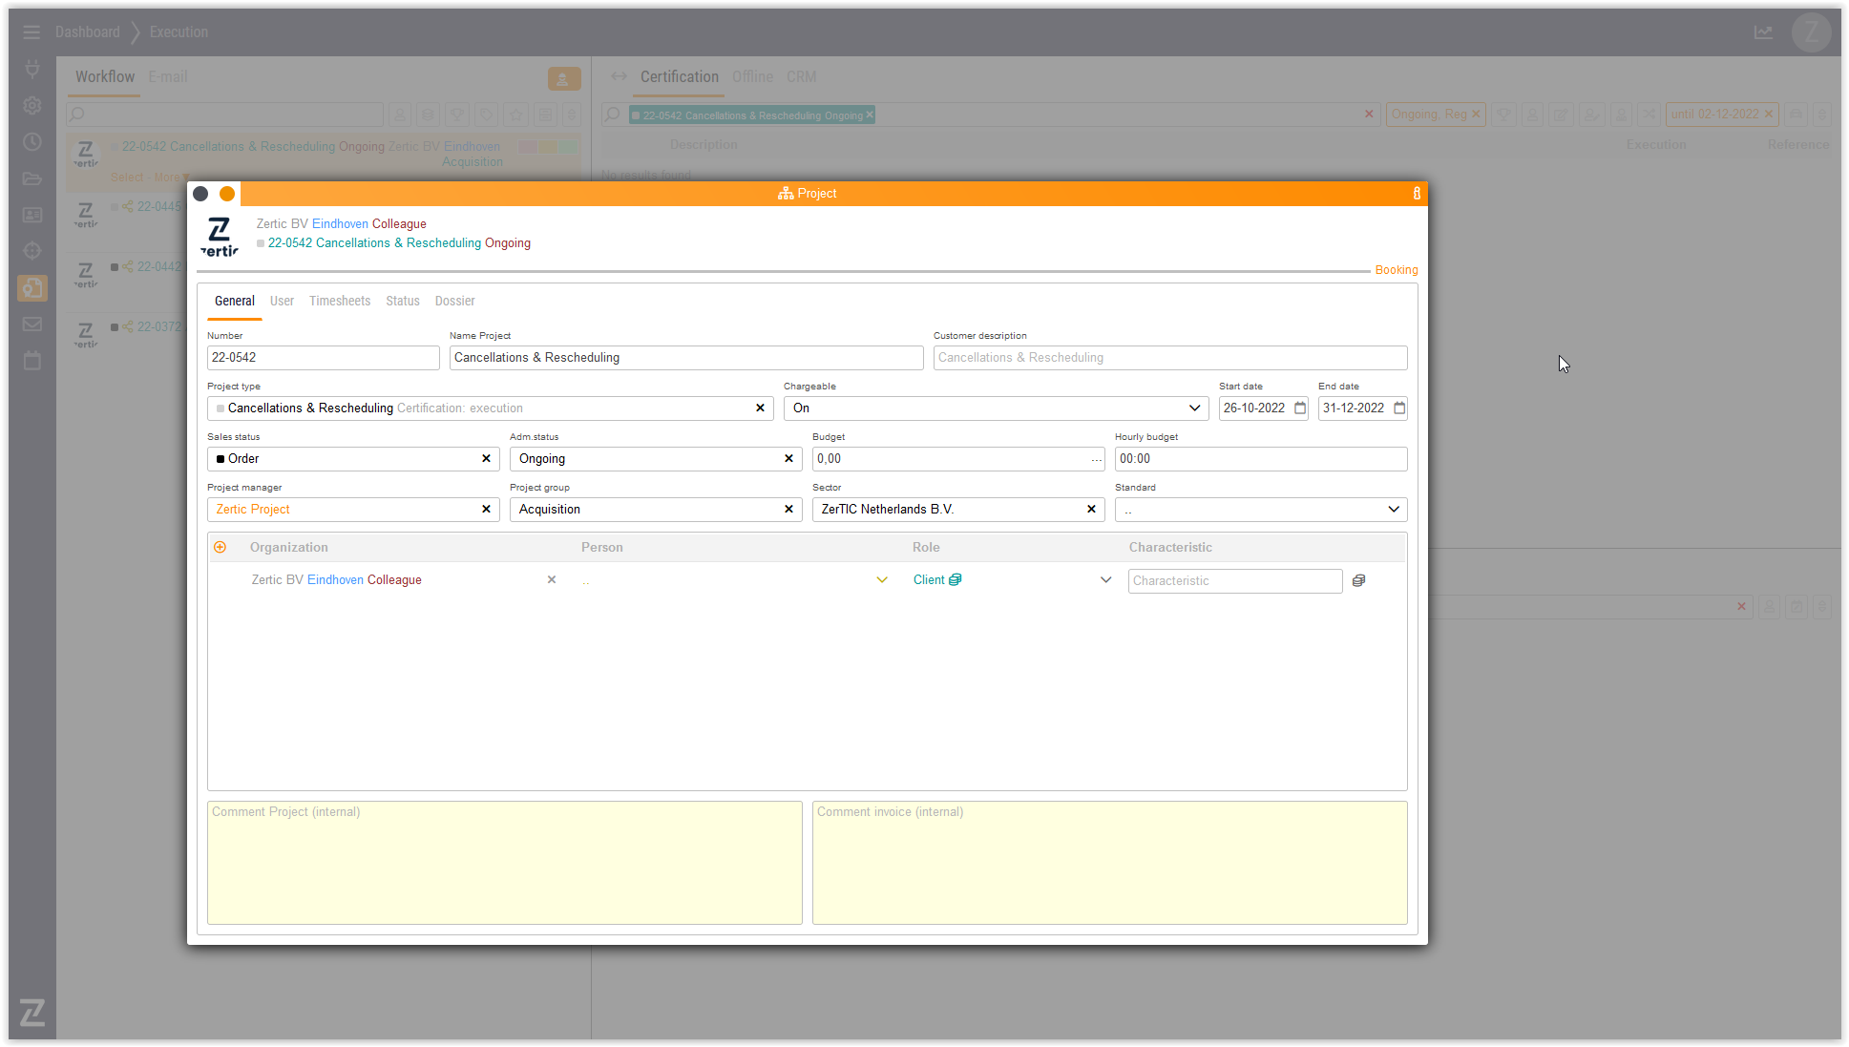Click the Client role database icon

[956, 580]
